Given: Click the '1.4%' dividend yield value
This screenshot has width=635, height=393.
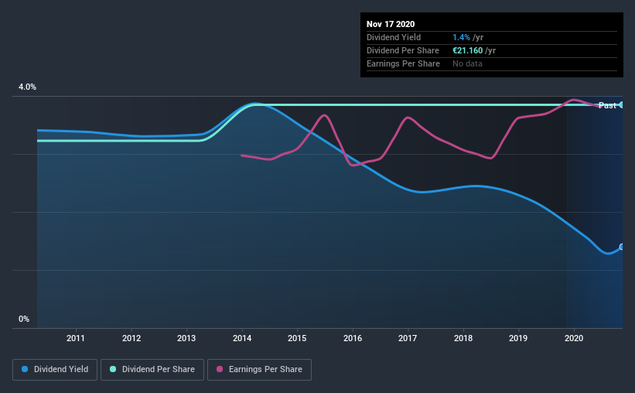Looking at the screenshot, I should (x=461, y=37).
